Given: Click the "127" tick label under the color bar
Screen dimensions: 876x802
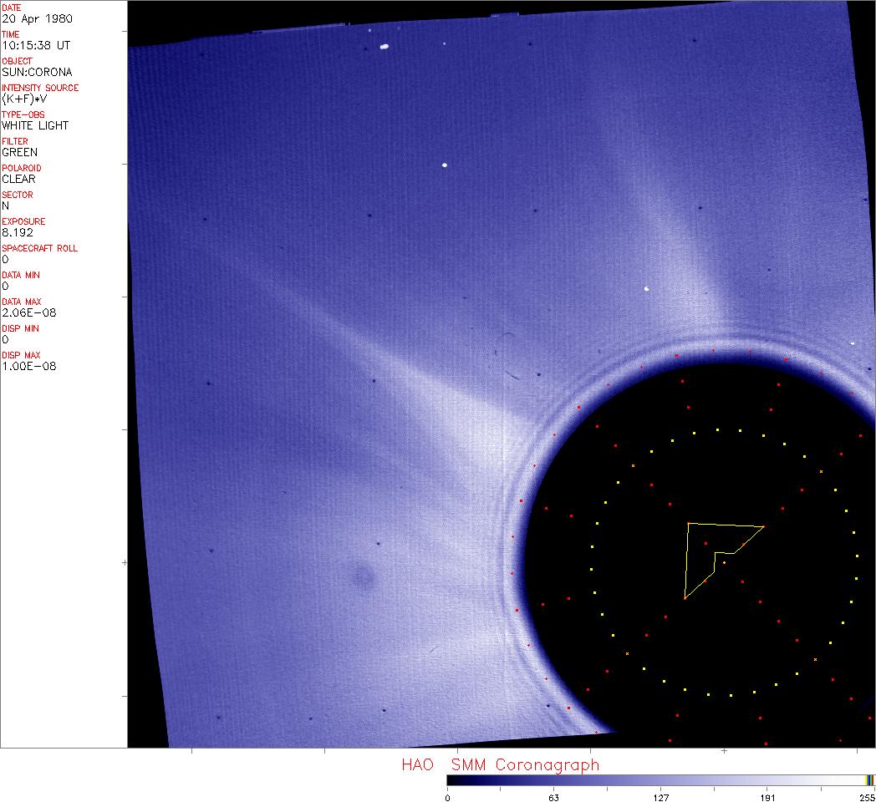Looking at the screenshot, I should [x=660, y=797].
